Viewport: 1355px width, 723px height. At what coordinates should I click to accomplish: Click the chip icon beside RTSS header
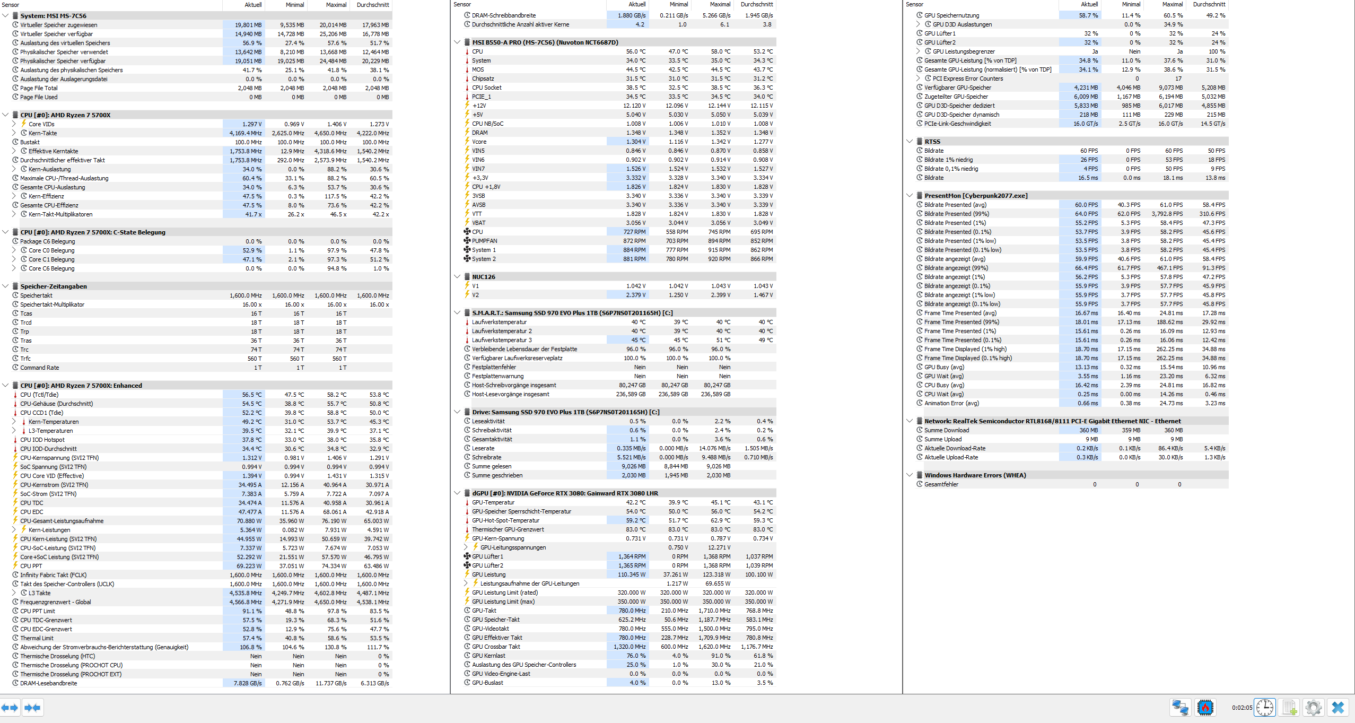pos(920,142)
